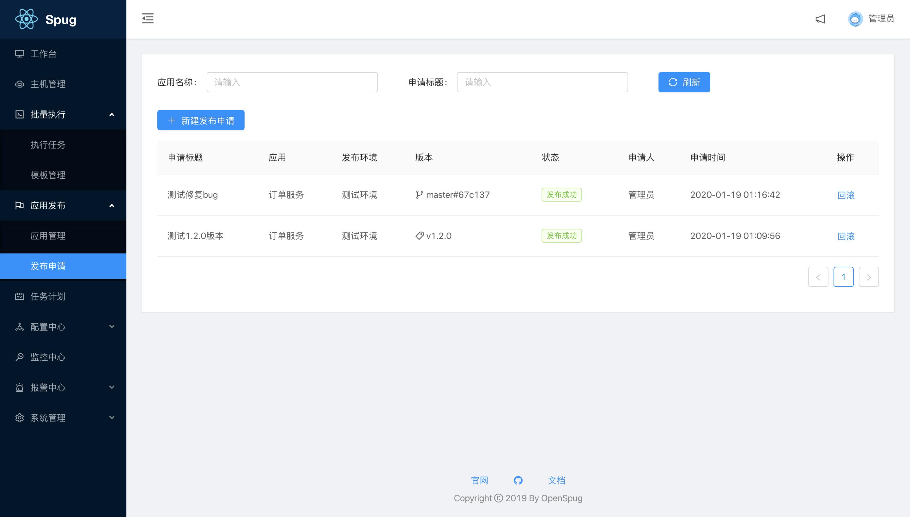
Task: Rollback the 测试修复bug deployment via 回滚
Action: (846, 195)
